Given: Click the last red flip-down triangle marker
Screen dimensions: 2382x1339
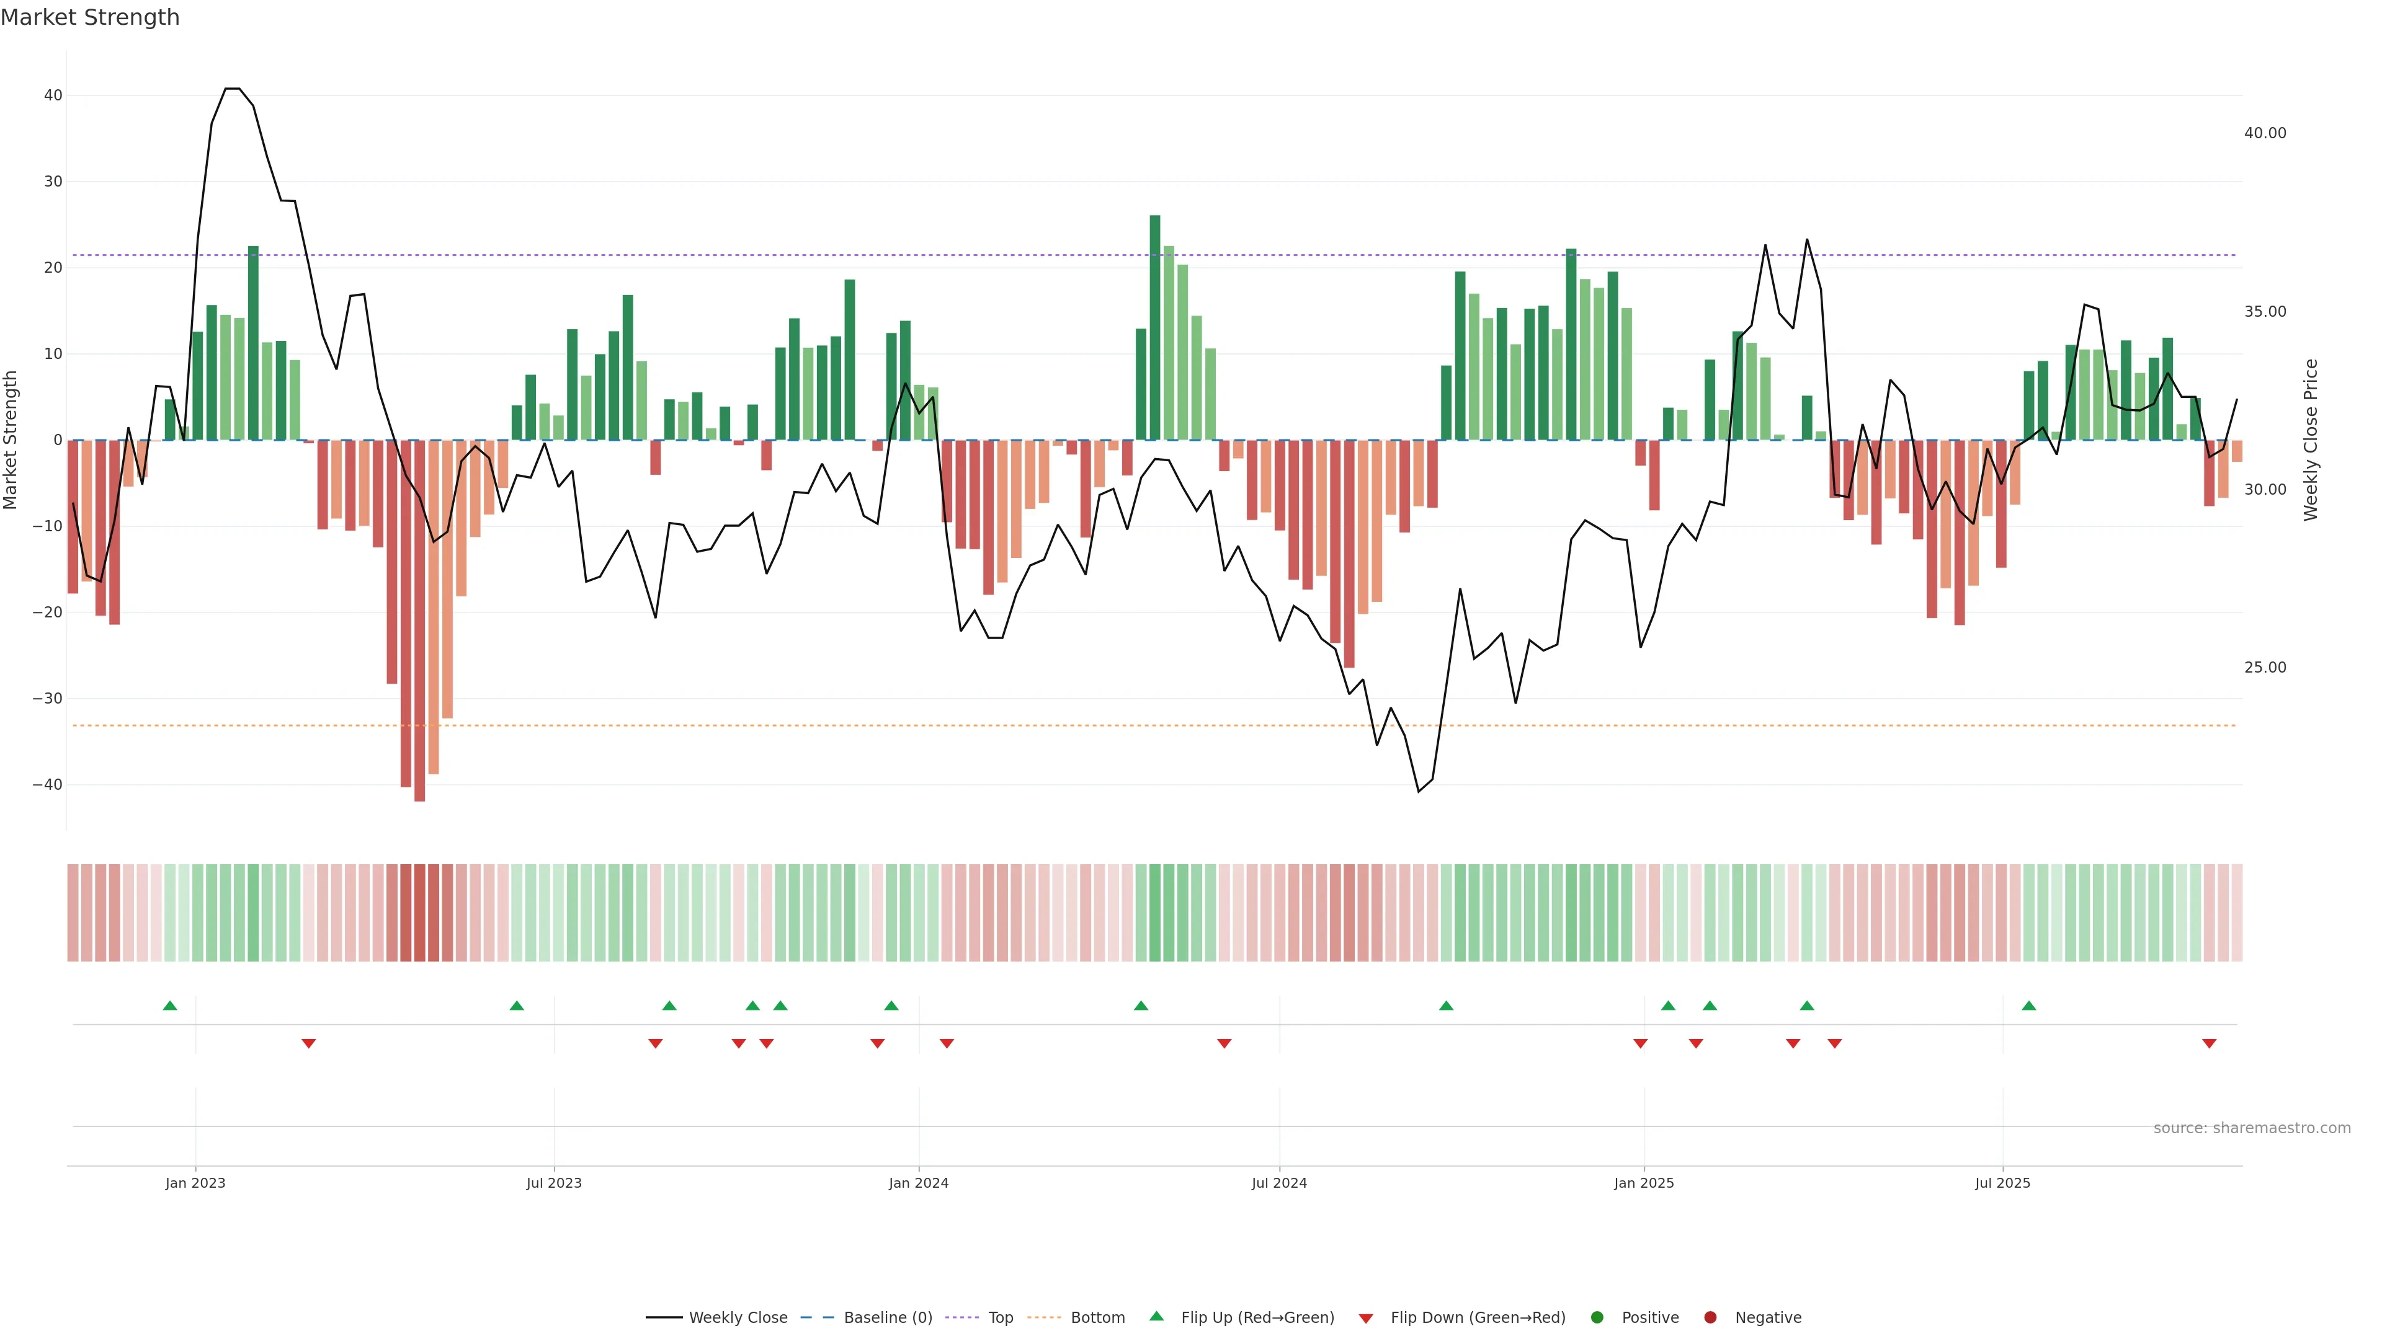Looking at the screenshot, I should (x=2209, y=1043).
